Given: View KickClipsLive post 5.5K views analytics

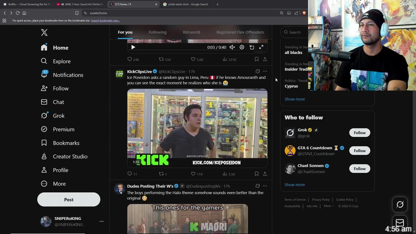Looking at the screenshot, I should point(229,174).
